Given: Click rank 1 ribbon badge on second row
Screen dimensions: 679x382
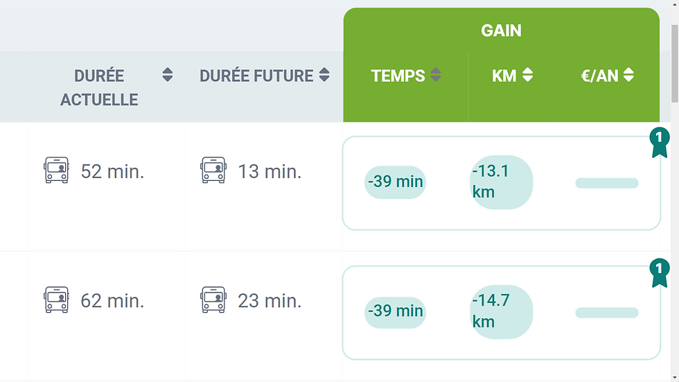Looking at the screenshot, I should (x=659, y=273).
